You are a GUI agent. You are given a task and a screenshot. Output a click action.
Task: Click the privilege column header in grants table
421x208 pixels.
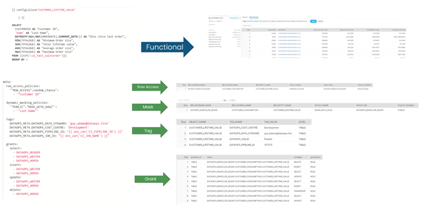pyautogui.click(x=297, y=157)
